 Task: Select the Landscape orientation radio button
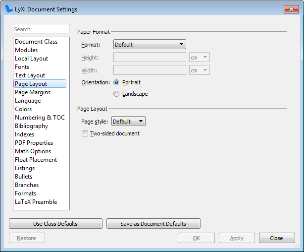click(x=116, y=94)
